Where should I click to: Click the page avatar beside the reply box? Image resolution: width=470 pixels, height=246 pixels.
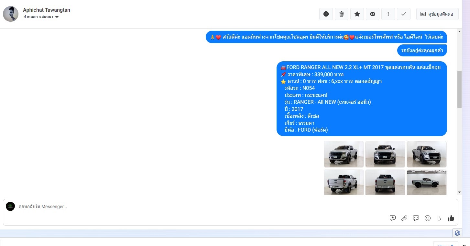[10, 206]
